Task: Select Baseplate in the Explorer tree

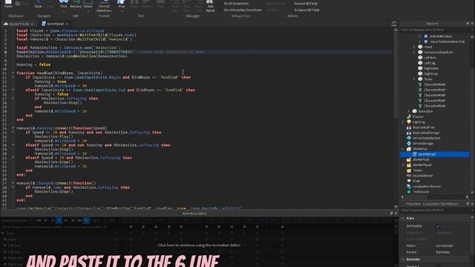Action: pyautogui.click(x=425, y=111)
